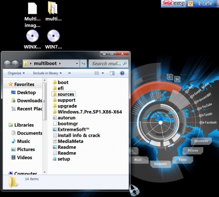Image resolution: width=219 pixels, height=197 pixels.
Task: Open the WIN7 disc image on desktop
Action: pos(54,36)
